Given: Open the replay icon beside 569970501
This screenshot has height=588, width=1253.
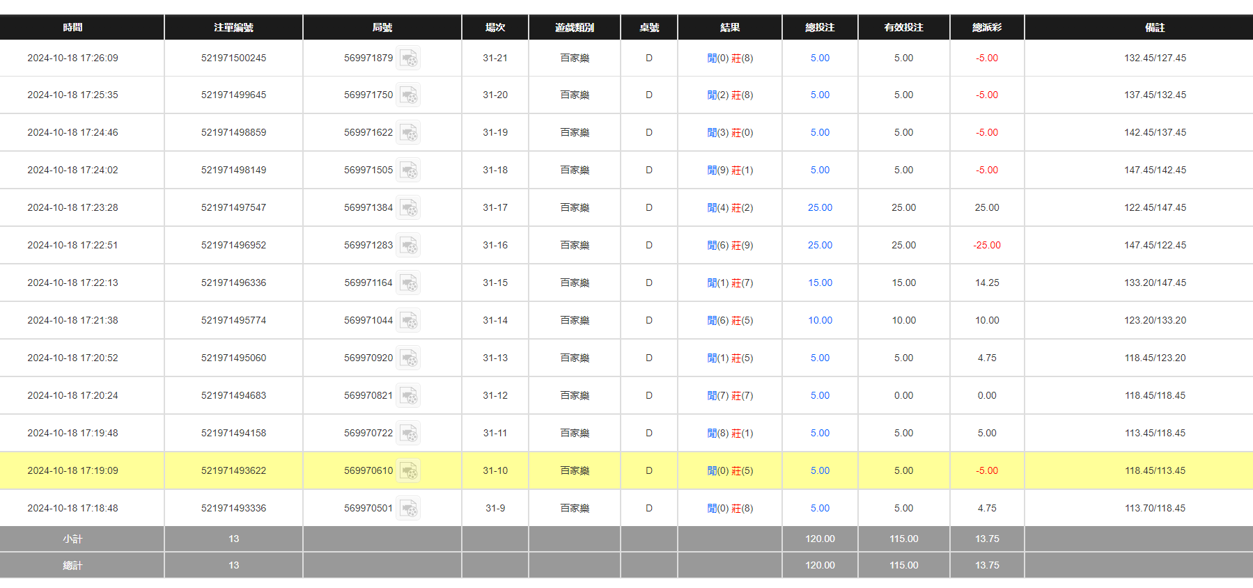Looking at the screenshot, I should [x=409, y=509].
